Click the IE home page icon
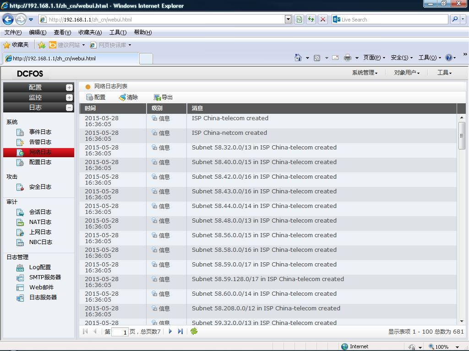The width and height of the screenshot is (469, 351). (298, 58)
